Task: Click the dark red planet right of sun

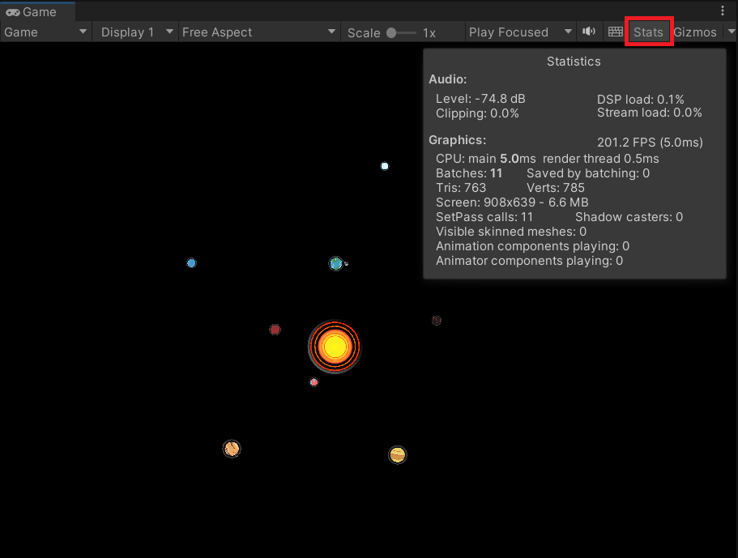Action: [436, 321]
